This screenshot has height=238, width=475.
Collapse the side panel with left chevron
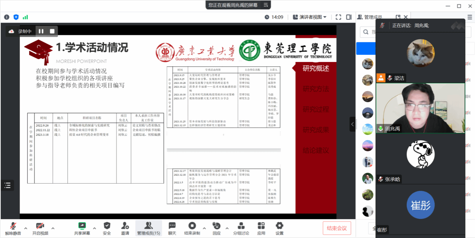click(x=352, y=124)
